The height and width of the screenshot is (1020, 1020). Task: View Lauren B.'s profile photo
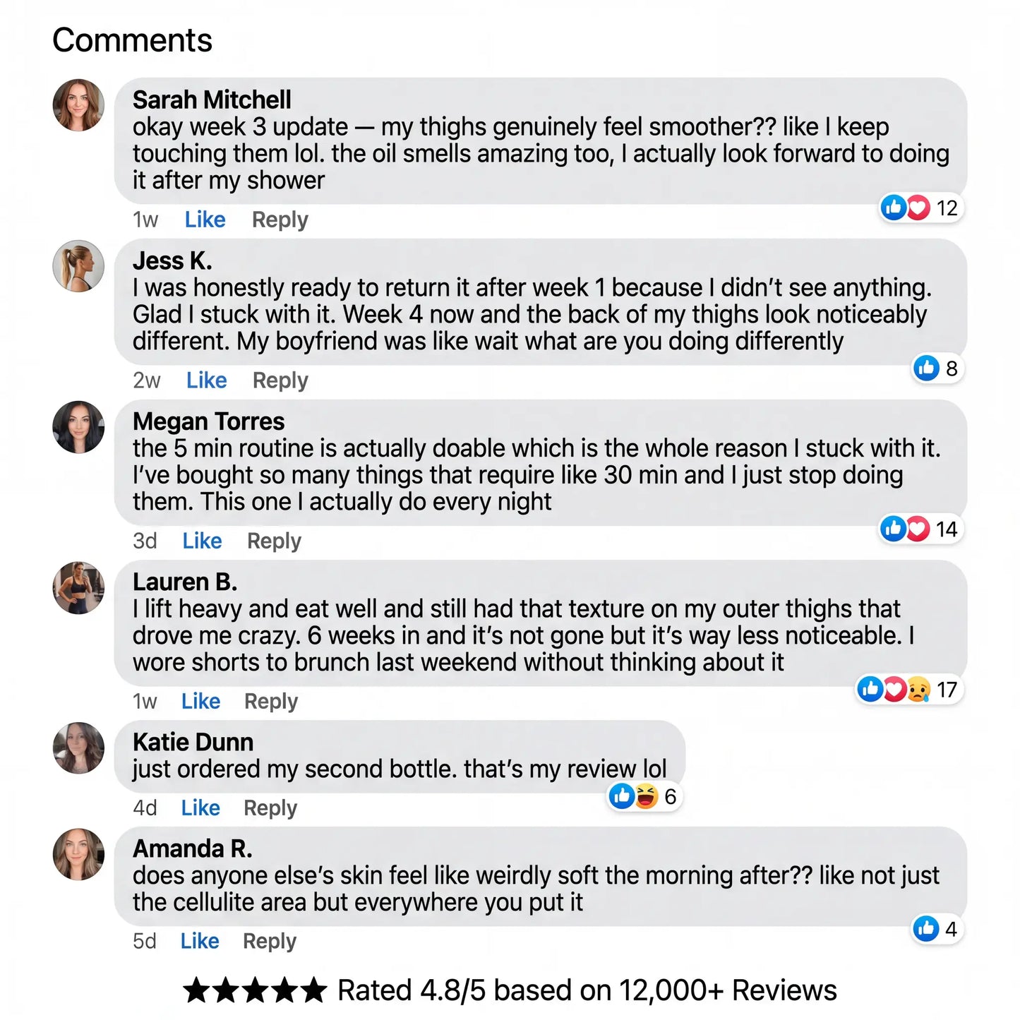78,588
